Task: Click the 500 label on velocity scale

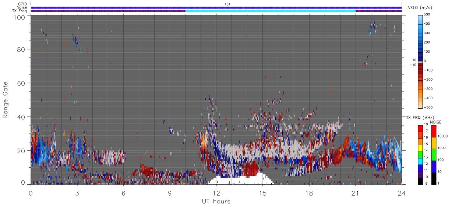Action: click(x=427, y=15)
